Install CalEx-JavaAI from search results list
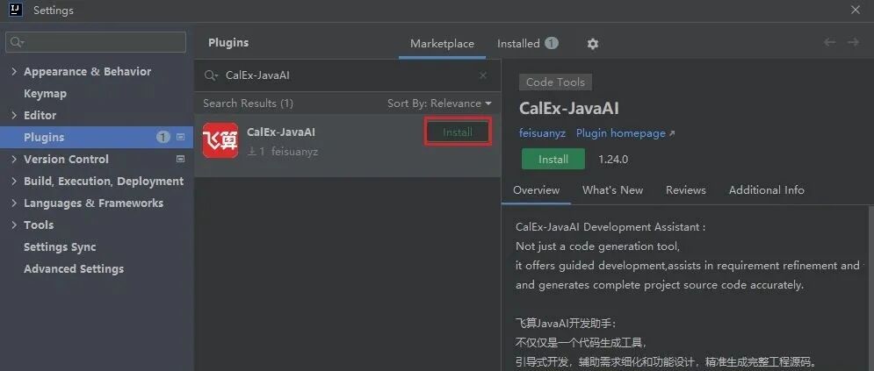Image resolution: width=874 pixels, height=371 pixels. click(458, 132)
